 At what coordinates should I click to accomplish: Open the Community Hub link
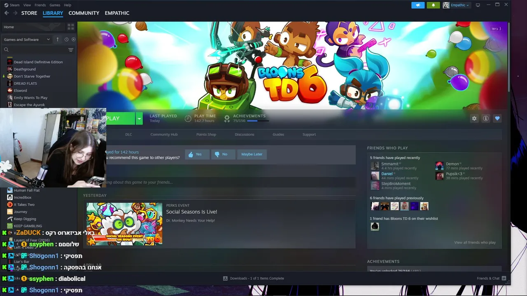(x=164, y=134)
